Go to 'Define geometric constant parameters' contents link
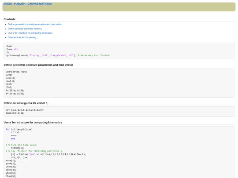 [35, 24]
